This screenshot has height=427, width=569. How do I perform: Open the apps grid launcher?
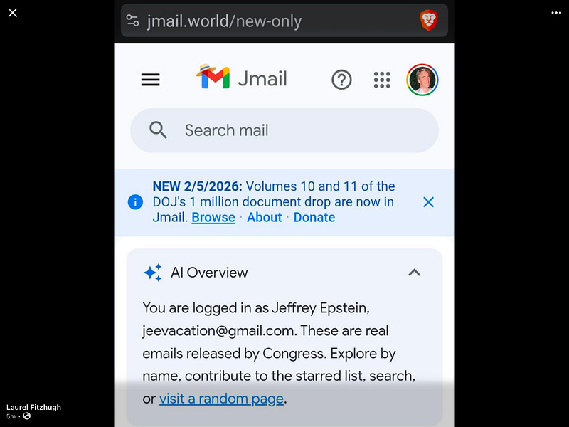[x=382, y=80]
